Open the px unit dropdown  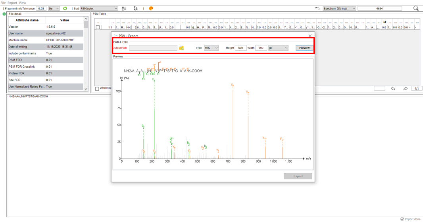tap(279, 48)
